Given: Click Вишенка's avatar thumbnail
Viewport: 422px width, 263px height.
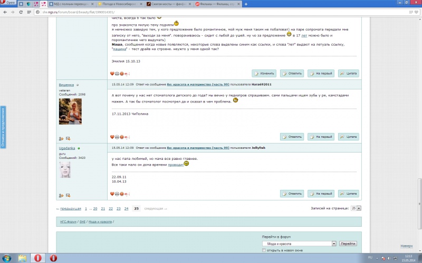Looking at the screenshot, I should point(70,111).
